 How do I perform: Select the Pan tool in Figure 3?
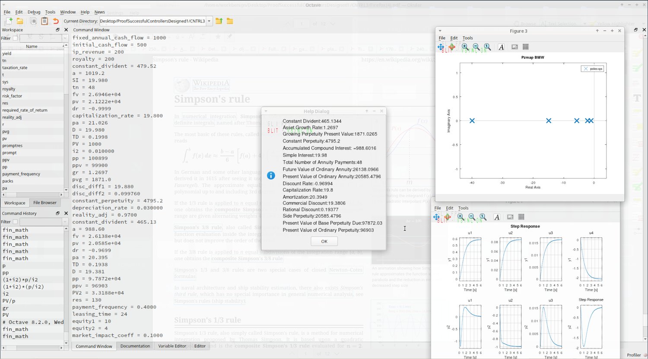441,47
